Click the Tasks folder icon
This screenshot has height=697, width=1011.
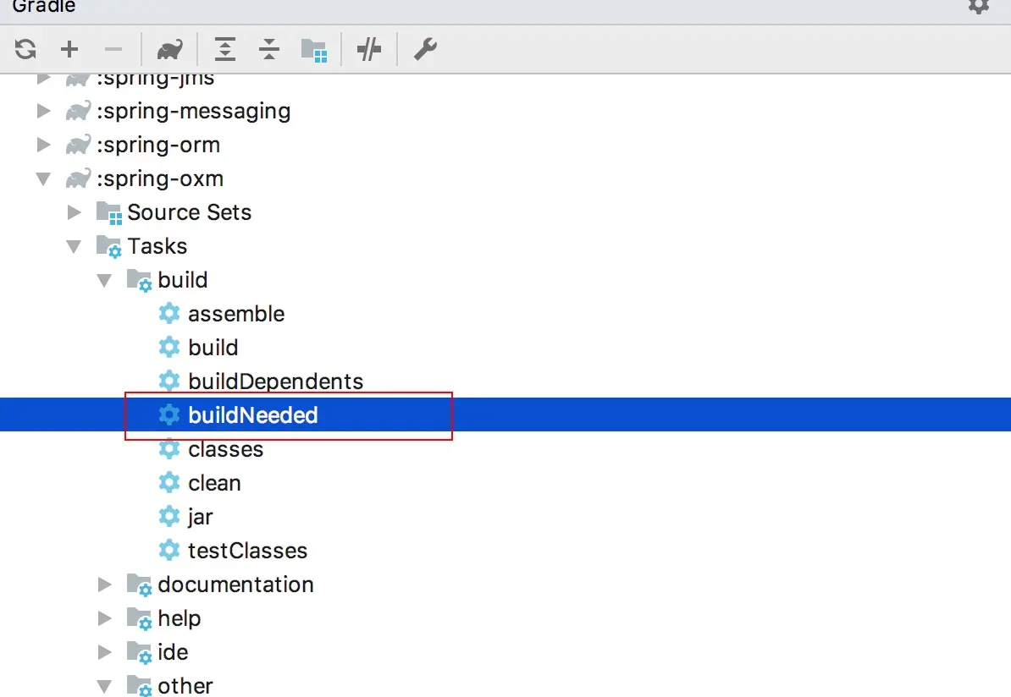(x=109, y=247)
